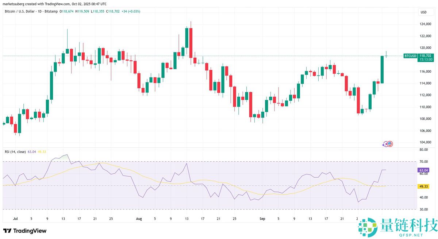Select the Aug label on time axis

pos(139,219)
